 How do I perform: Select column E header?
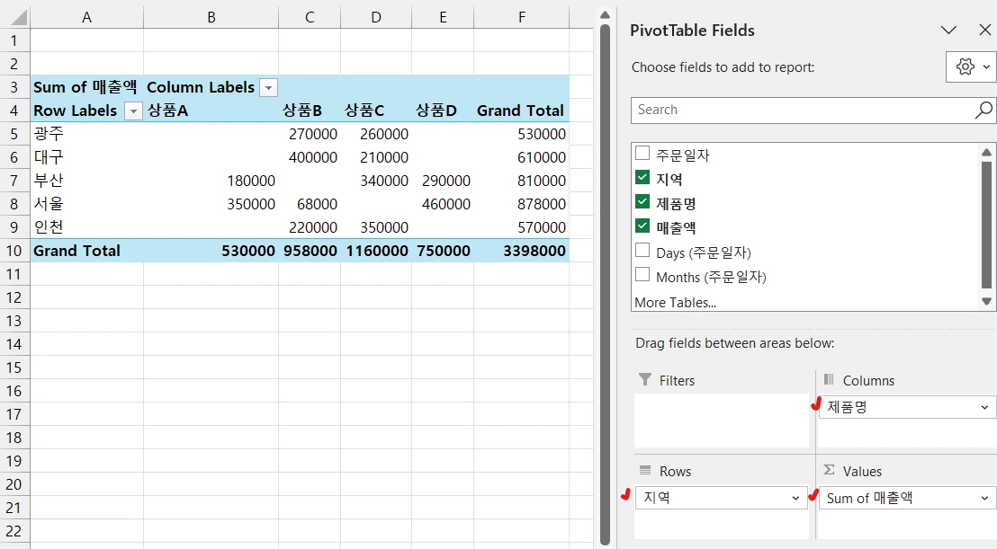(x=444, y=17)
